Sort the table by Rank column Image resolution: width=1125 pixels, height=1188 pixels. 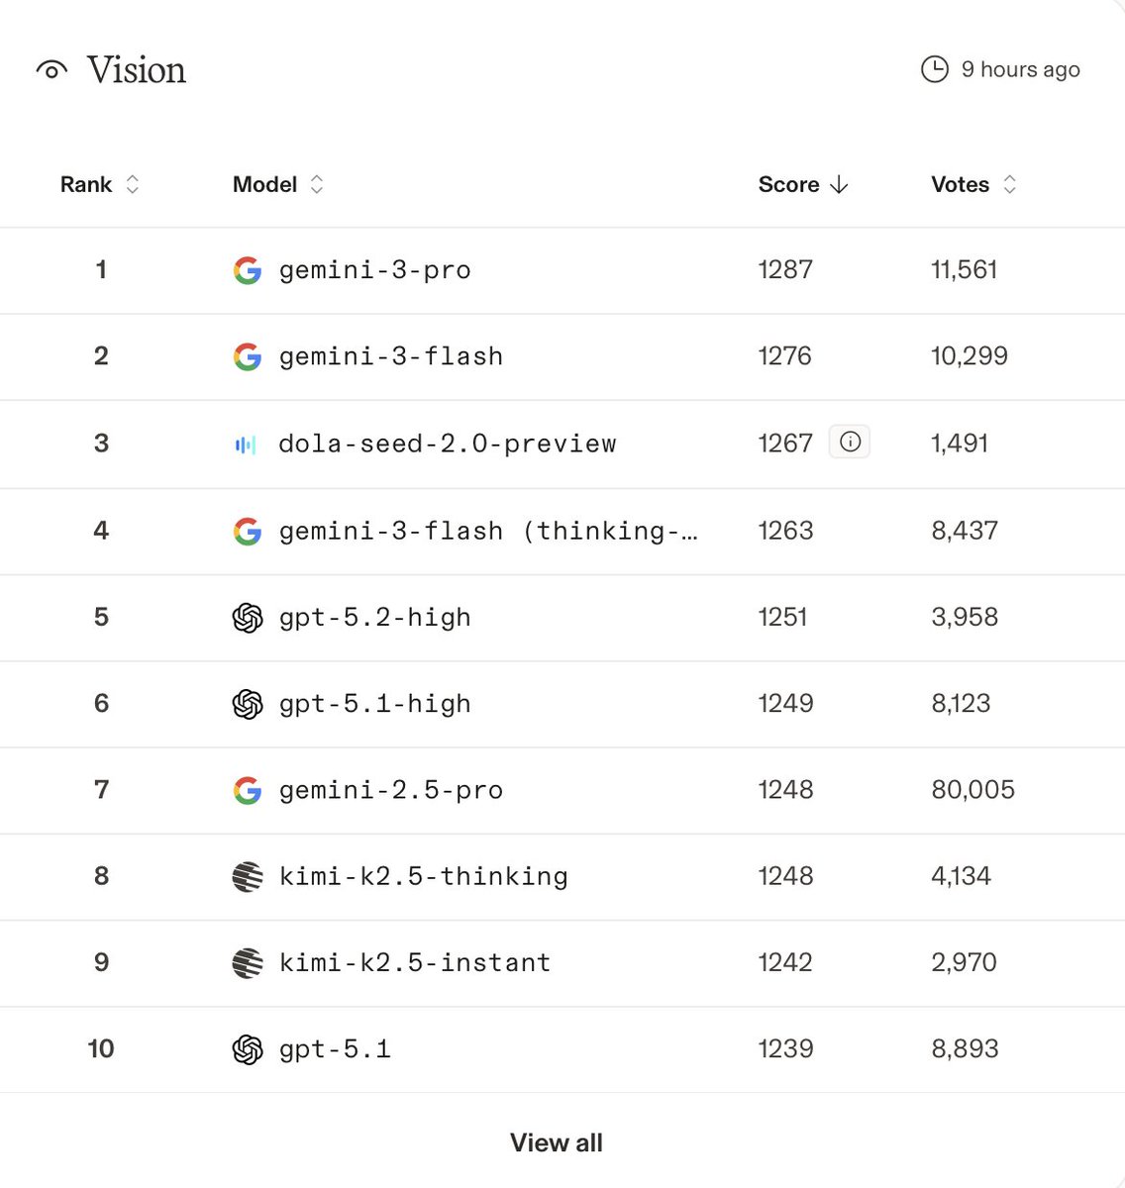tap(100, 184)
